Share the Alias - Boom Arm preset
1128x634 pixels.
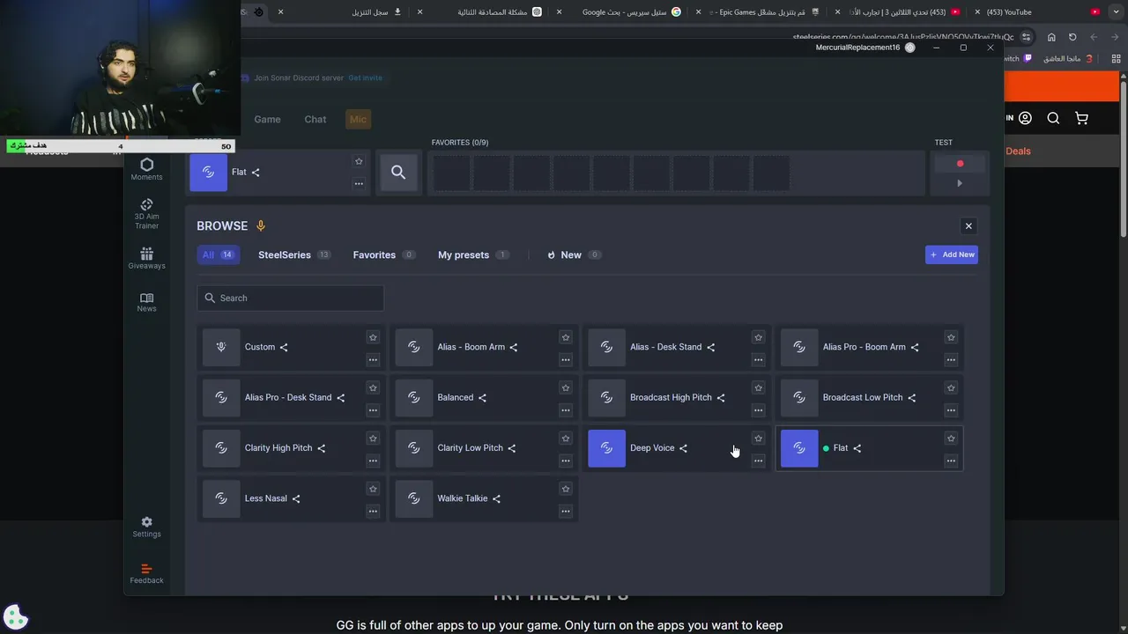click(x=514, y=347)
